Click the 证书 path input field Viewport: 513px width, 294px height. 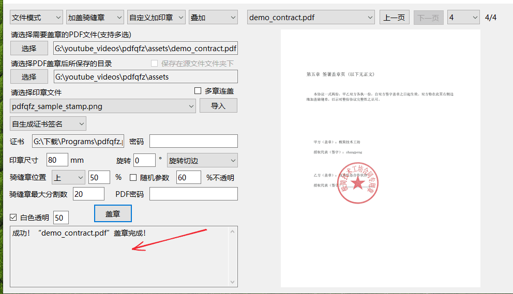click(78, 141)
